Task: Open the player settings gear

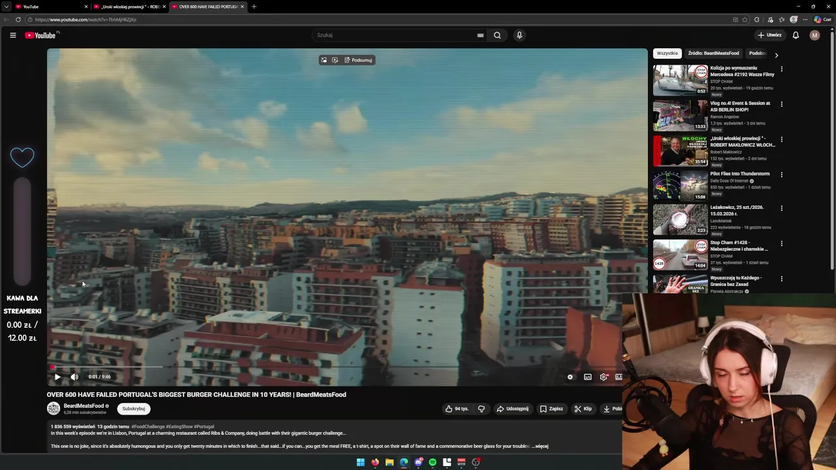Action: click(x=603, y=377)
